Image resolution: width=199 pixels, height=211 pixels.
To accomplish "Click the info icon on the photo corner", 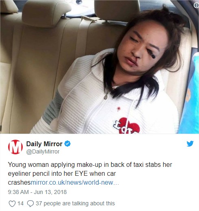I will 196,5.
